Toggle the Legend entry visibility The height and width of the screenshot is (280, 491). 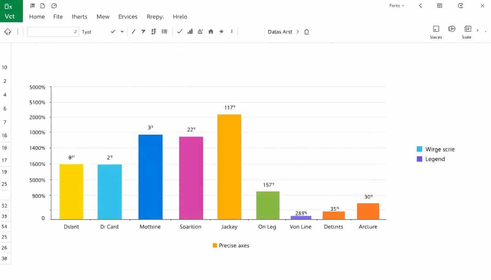click(435, 159)
